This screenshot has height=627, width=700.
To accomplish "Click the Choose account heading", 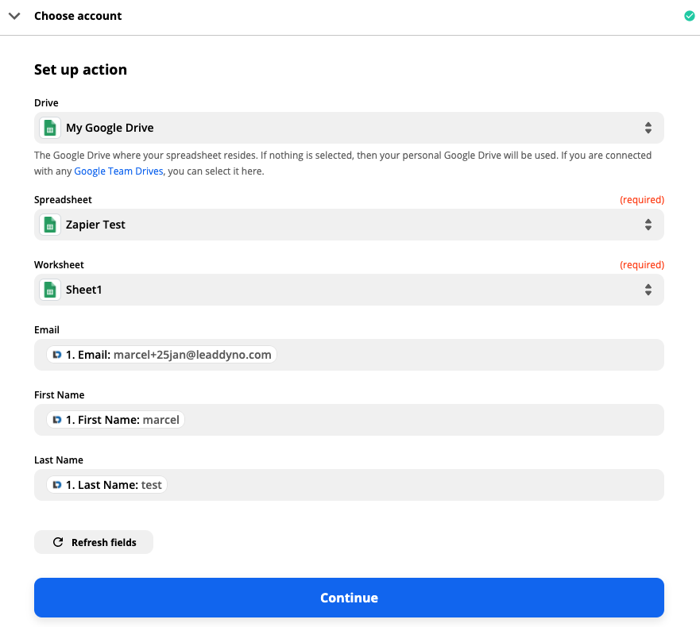I will (x=78, y=16).
